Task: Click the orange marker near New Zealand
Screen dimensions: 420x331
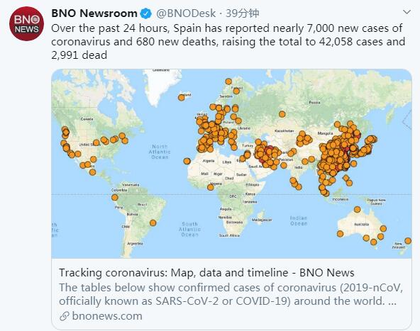Action: click(408, 241)
